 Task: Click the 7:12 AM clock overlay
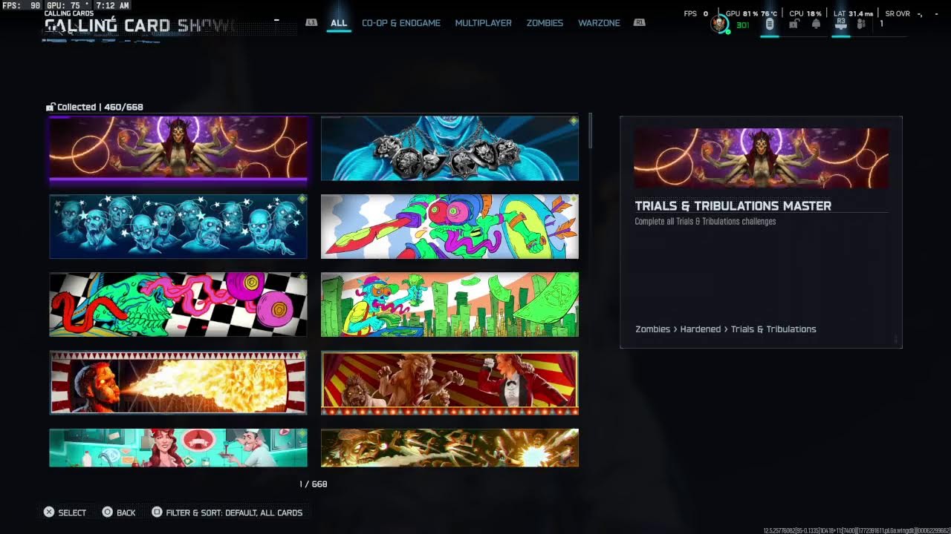[x=113, y=5]
